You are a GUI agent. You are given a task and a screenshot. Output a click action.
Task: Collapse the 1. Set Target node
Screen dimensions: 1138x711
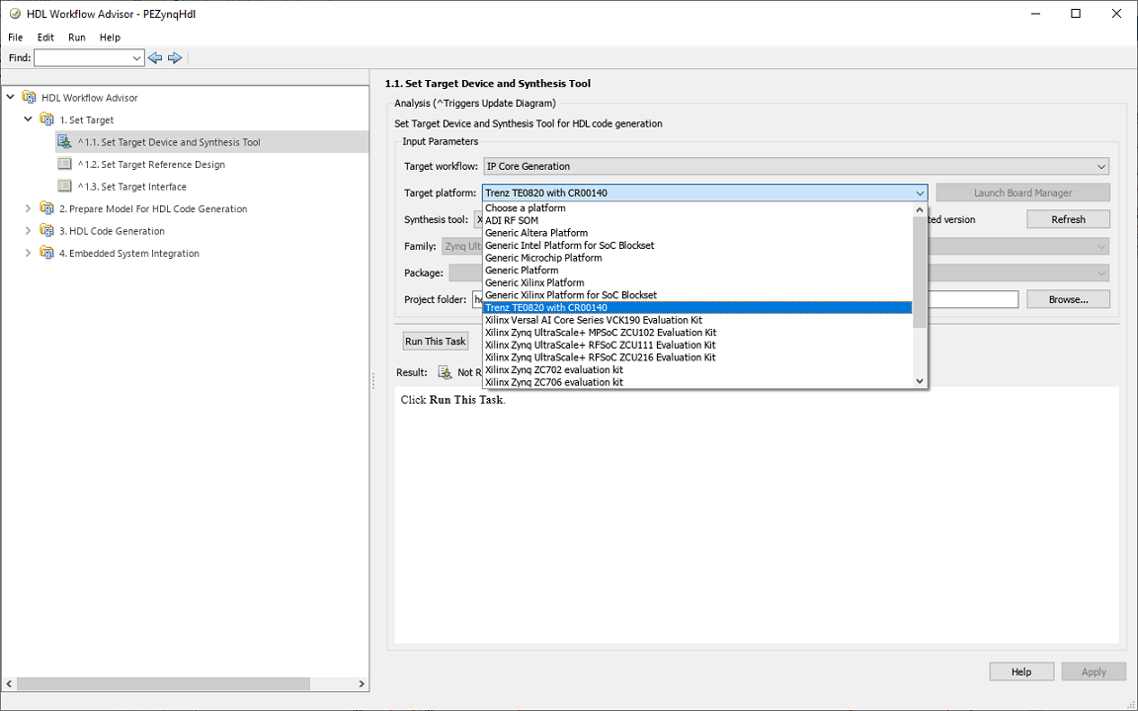tap(29, 118)
